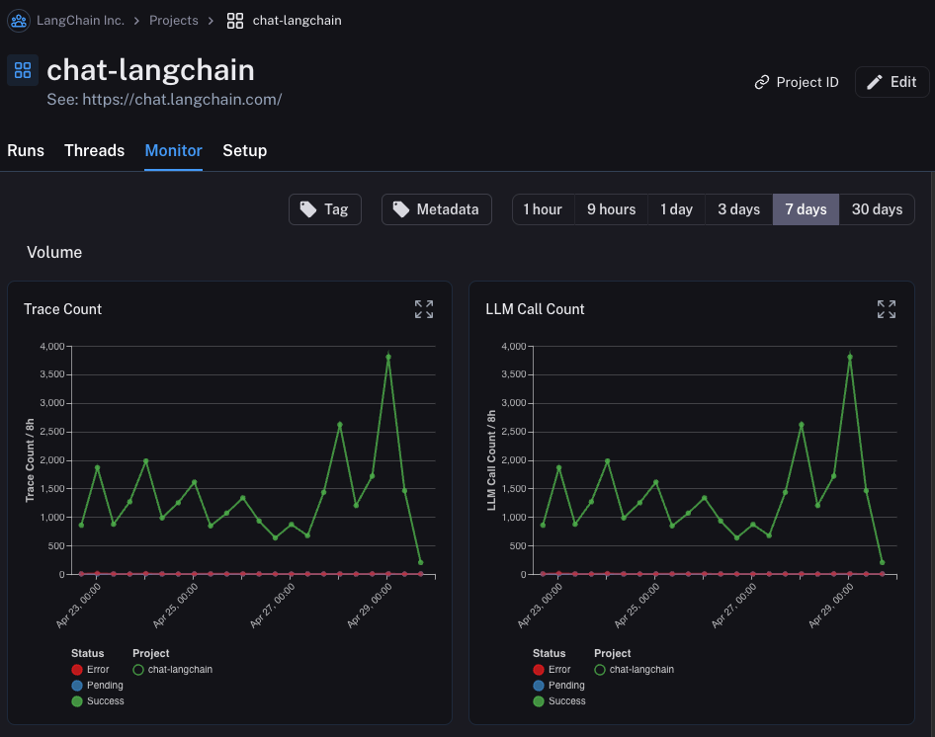Screen dimensions: 935x737
Task: Click the LangChain Inc. organization icon
Action: pos(19,21)
